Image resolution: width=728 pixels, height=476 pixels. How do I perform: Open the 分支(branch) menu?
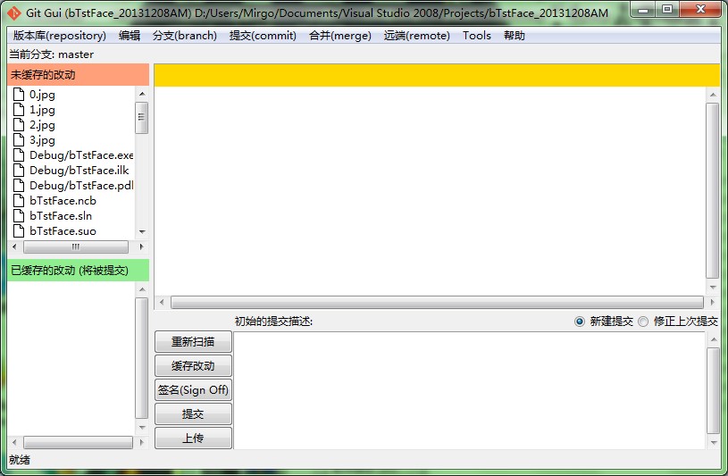185,36
